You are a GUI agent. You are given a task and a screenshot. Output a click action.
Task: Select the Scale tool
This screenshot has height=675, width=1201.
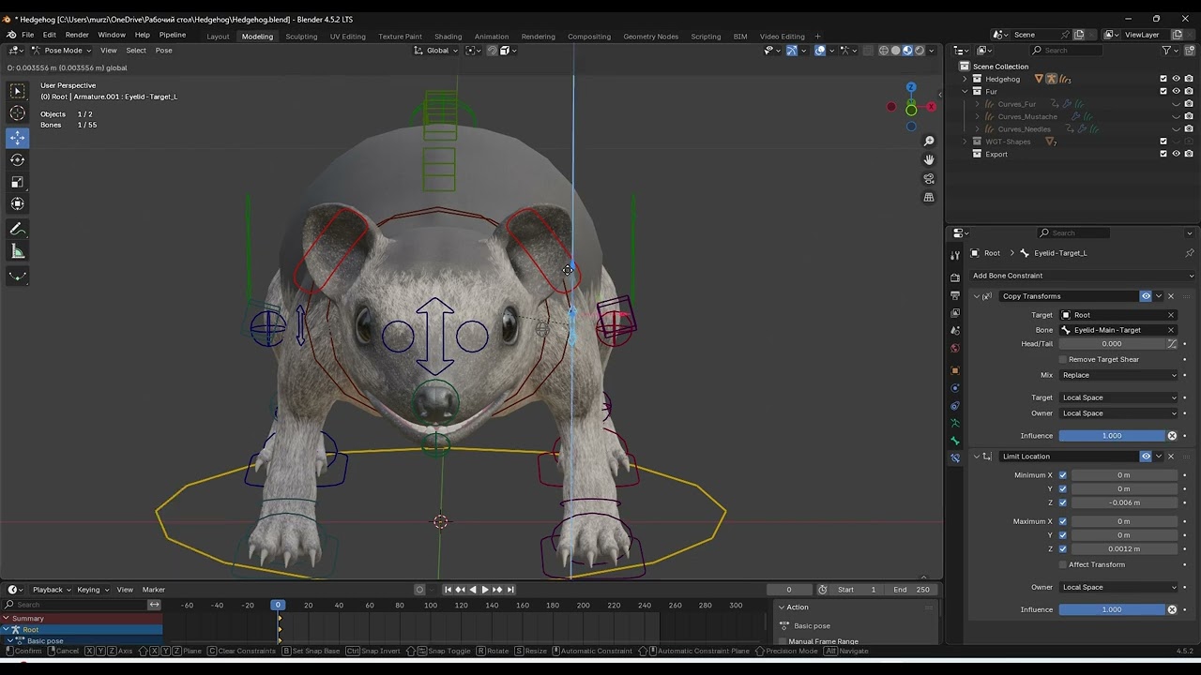18,182
